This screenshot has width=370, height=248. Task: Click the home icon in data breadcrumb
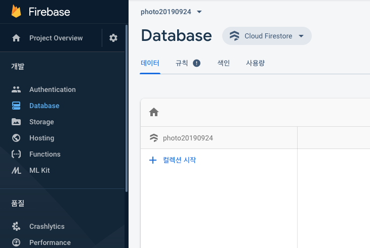coord(154,112)
